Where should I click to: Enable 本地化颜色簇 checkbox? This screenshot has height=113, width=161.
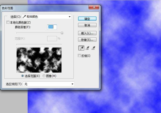[8, 22]
